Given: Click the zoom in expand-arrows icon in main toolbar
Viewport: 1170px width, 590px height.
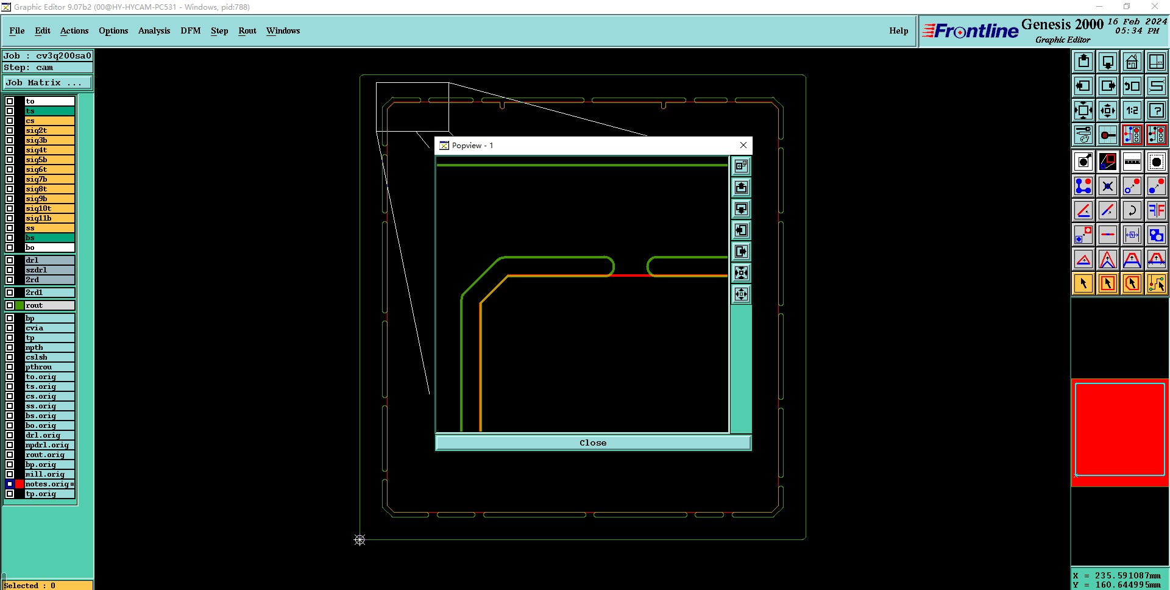Looking at the screenshot, I should [1083, 110].
